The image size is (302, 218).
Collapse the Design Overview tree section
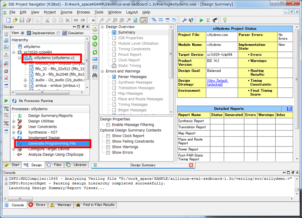tap(102, 27)
